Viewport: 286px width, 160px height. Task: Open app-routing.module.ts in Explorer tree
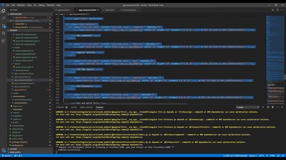pyautogui.click(x=24, y=74)
